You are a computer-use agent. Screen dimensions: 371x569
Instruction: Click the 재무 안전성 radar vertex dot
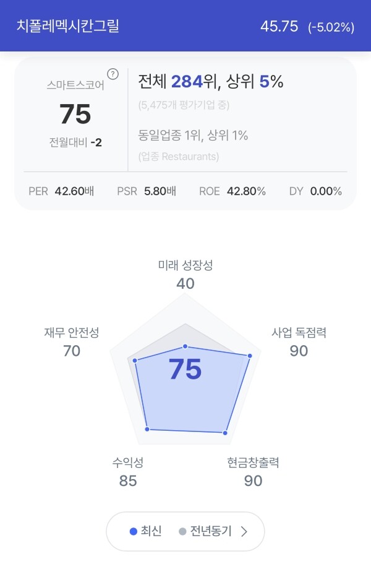(x=135, y=360)
